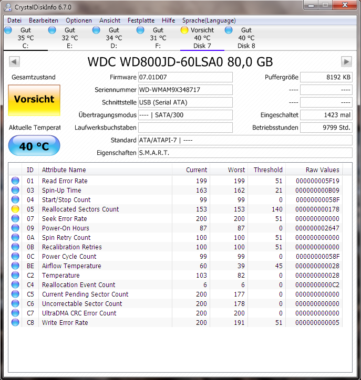361x380 pixels.
Task: Click the blue status icon for C:
Action: pos(8,30)
